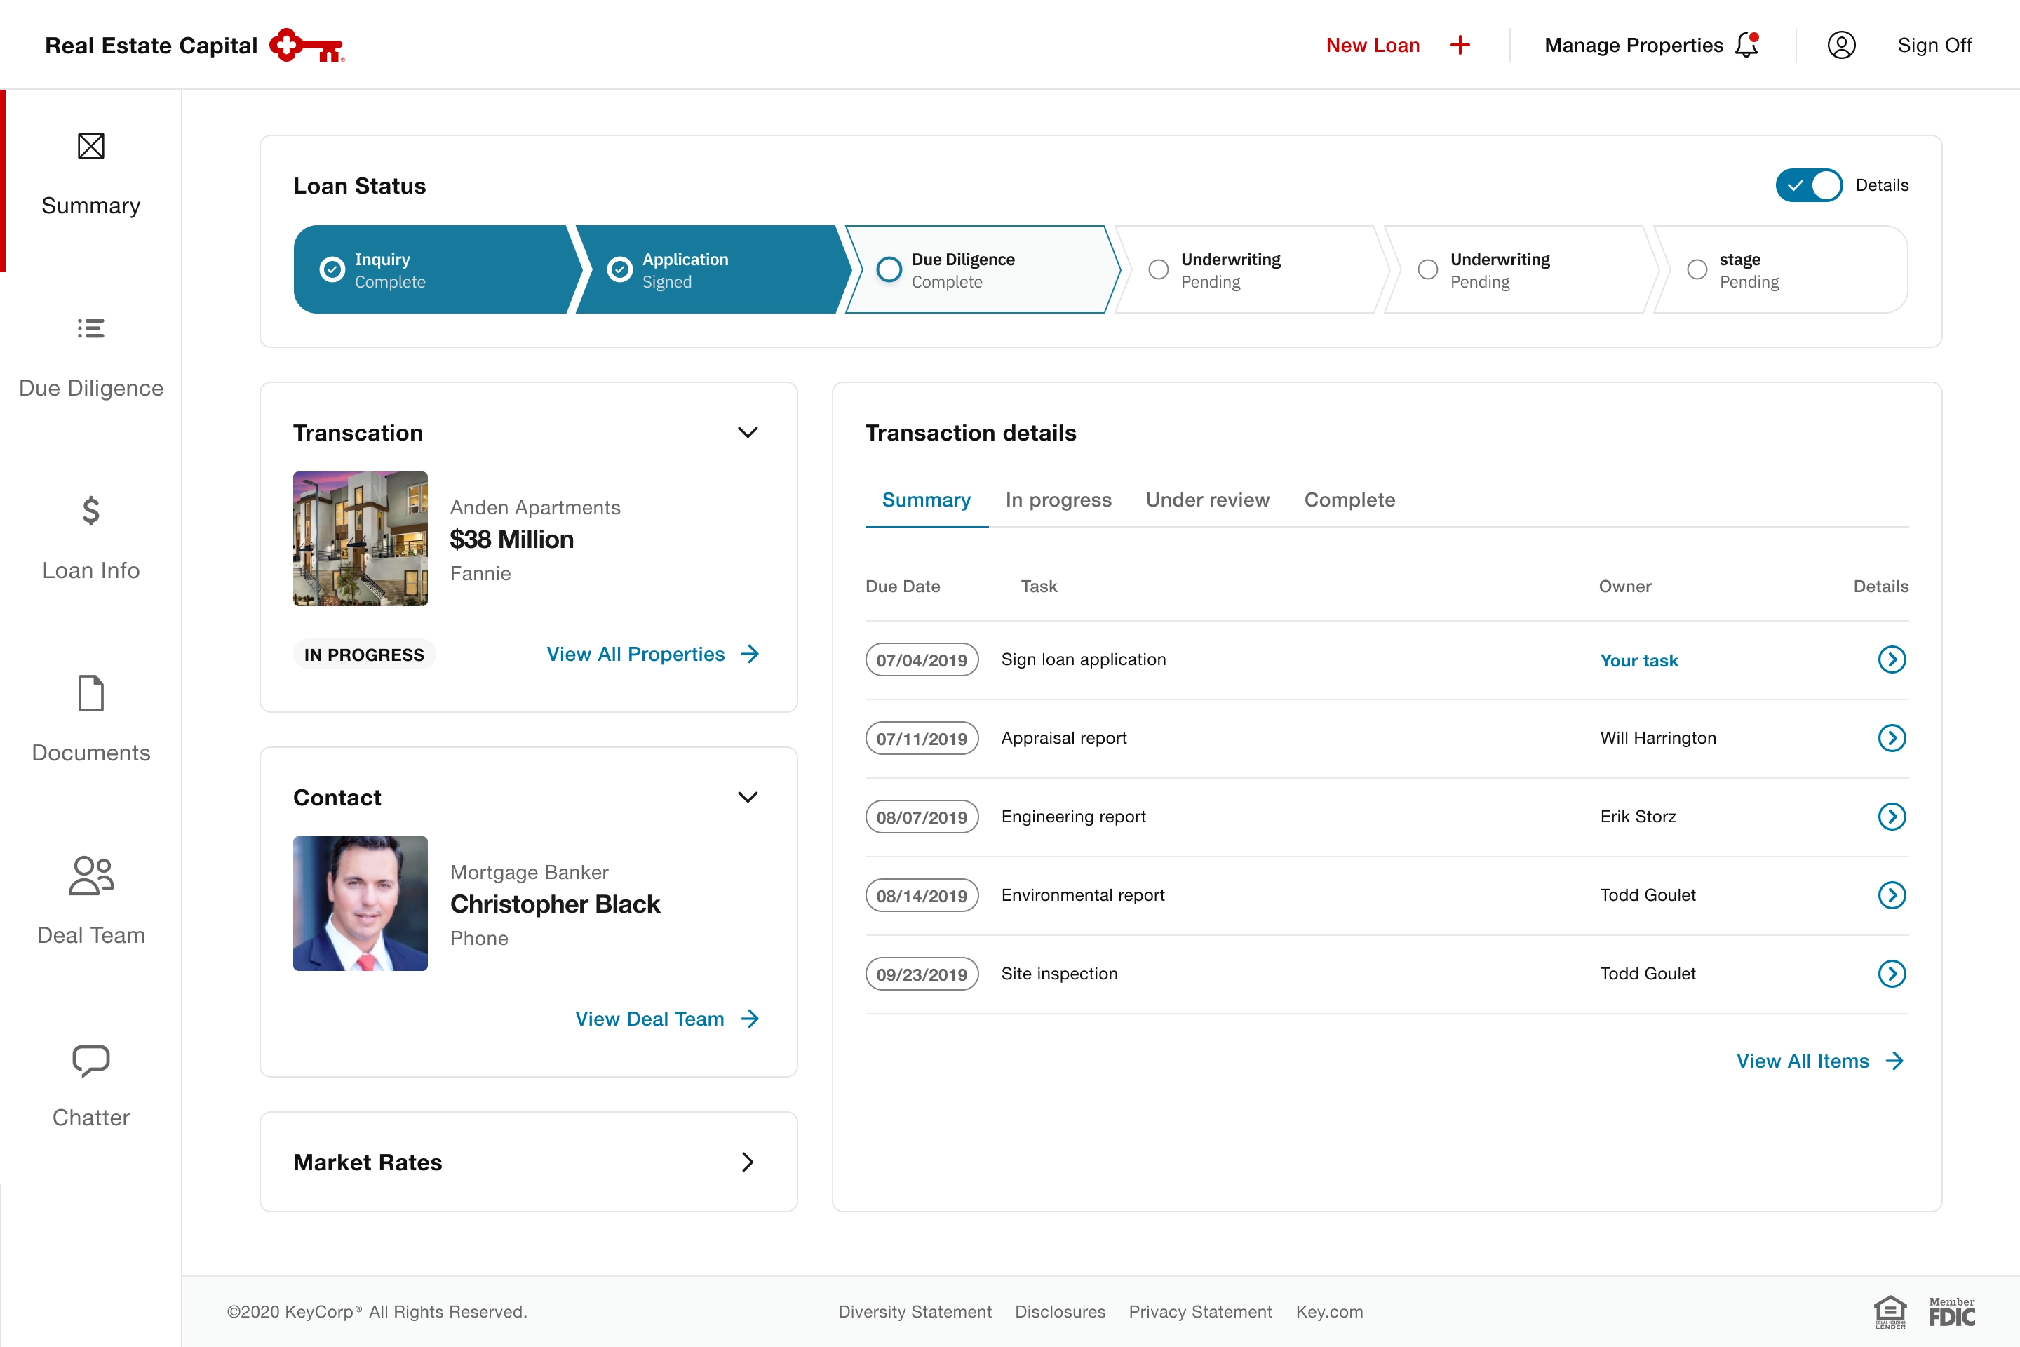The image size is (2020, 1347).
Task: Collapse the Contact panel chevron
Action: click(x=747, y=797)
